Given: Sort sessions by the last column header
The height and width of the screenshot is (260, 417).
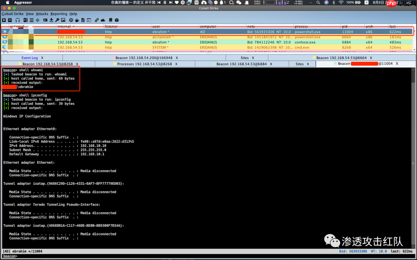Looking at the screenshot, I should tap(400, 26).
